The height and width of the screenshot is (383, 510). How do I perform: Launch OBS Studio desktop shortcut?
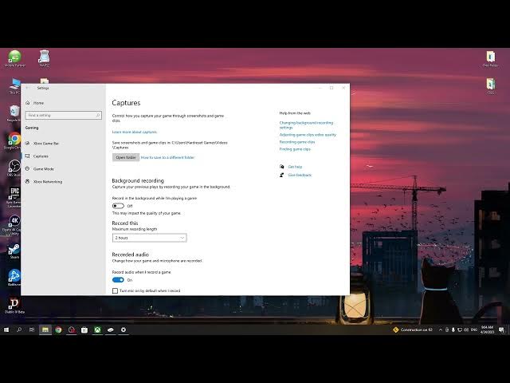14,168
